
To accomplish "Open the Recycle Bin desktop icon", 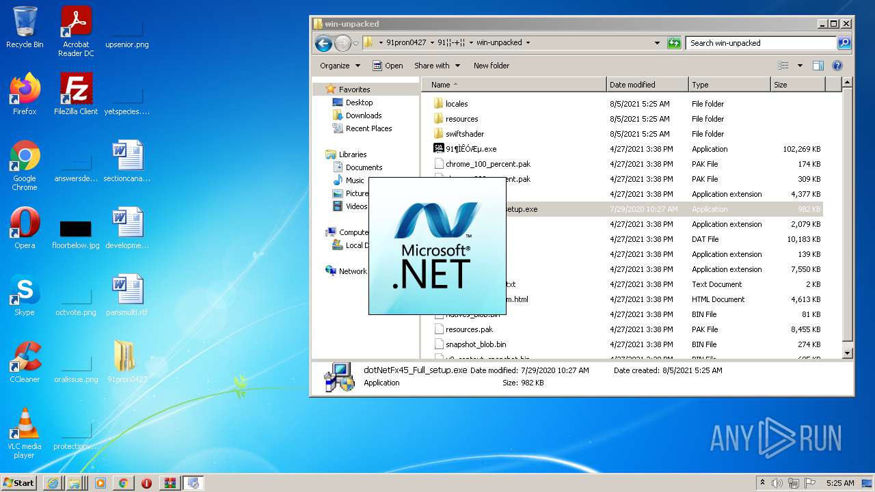I will pyautogui.click(x=25, y=27).
